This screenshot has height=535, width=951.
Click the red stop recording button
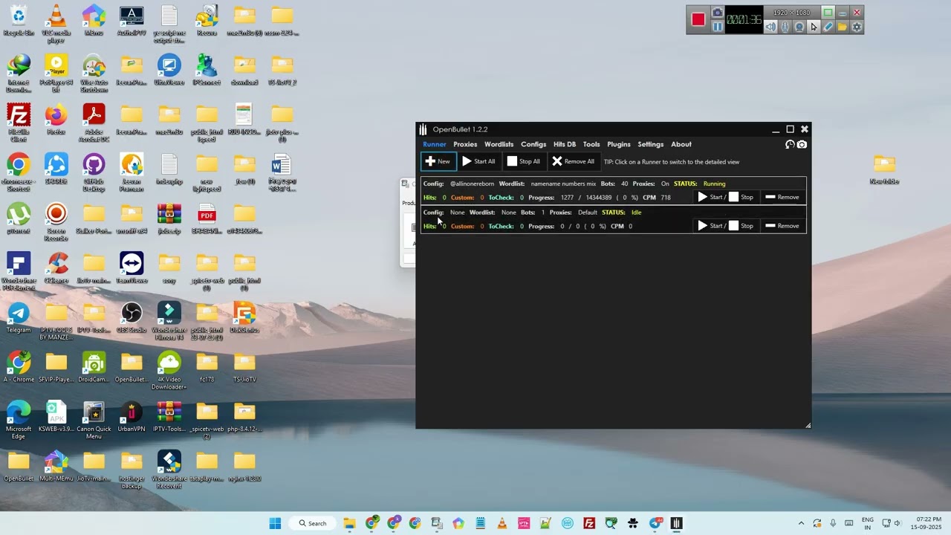point(698,20)
